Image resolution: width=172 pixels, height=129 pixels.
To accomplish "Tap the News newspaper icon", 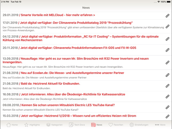I will 93,125.
